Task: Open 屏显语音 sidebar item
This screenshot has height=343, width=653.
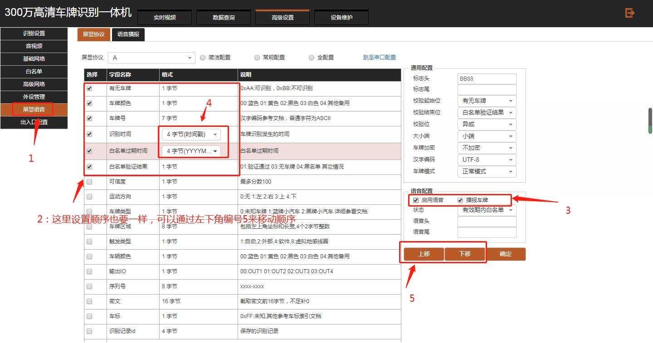Action: [34, 110]
